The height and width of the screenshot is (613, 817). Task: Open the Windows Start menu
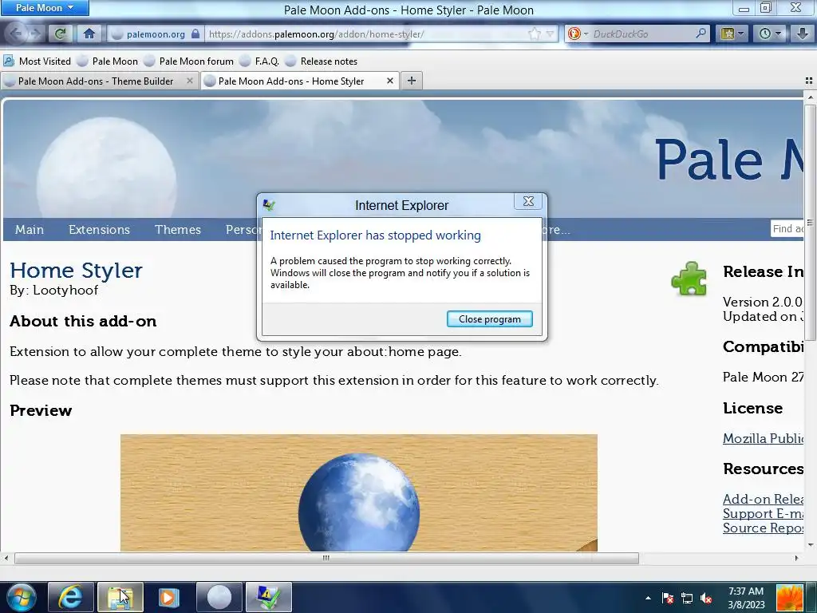pos(21,597)
